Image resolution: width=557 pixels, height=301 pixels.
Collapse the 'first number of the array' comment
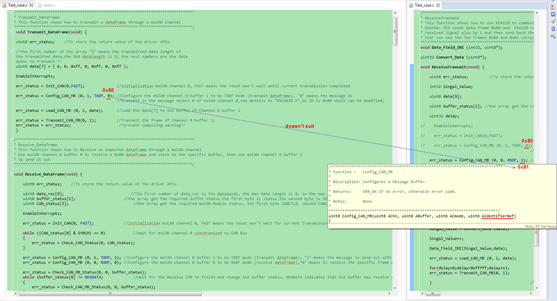click(x=11, y=51)
